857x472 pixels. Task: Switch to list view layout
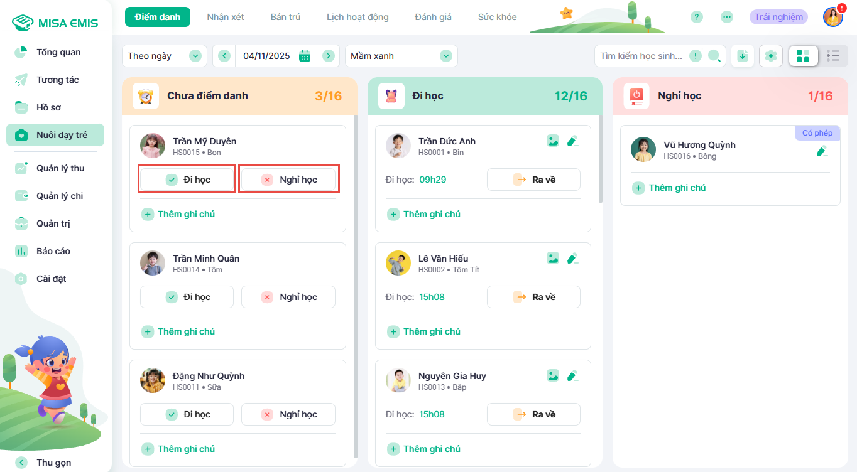pyautogui.click(x=833, y=56)
